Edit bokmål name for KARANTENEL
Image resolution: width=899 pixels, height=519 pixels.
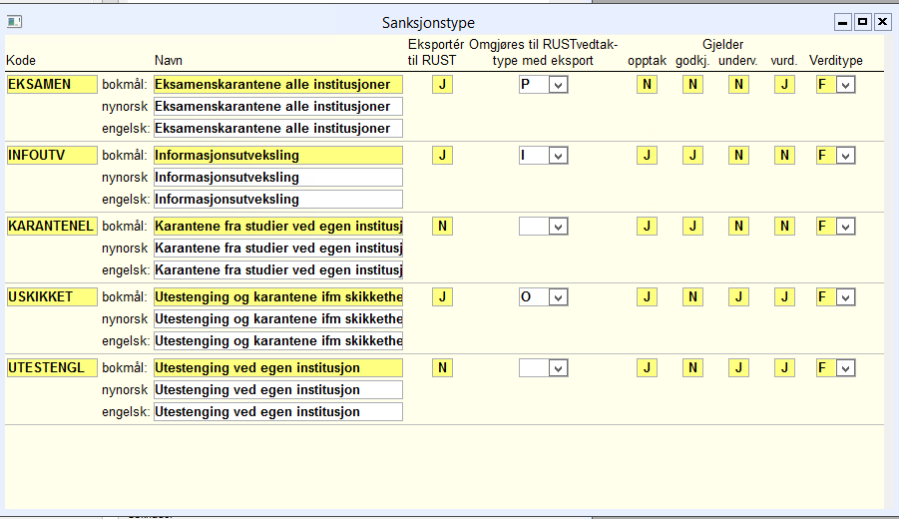tap(278, 226)
